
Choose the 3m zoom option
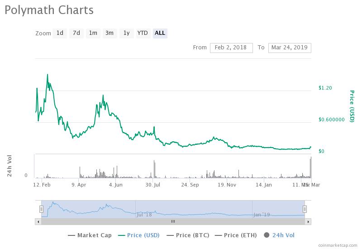[x=109, y=33]
